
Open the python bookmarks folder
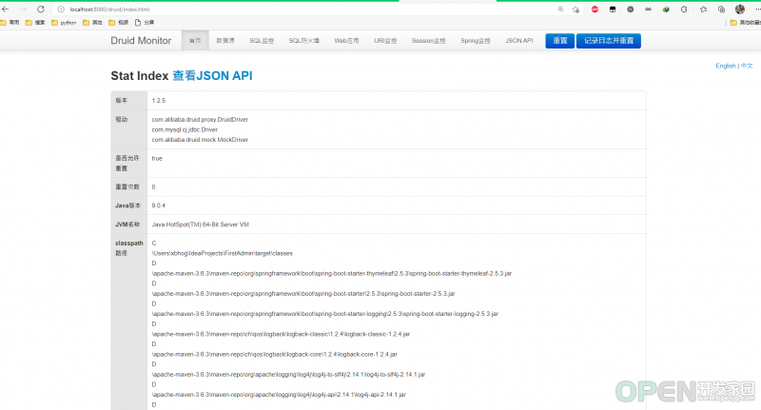(64, 22)
